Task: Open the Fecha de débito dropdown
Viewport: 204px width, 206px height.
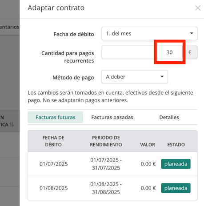Action: click(x=149, y=33)
